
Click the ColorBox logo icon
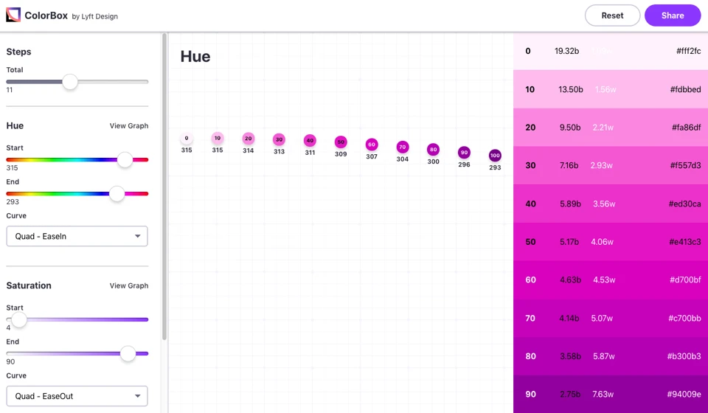13,15
